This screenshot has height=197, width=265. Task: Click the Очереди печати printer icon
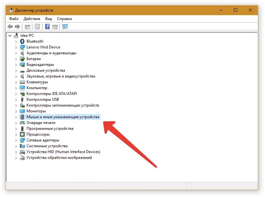click(x=22, y=123)
